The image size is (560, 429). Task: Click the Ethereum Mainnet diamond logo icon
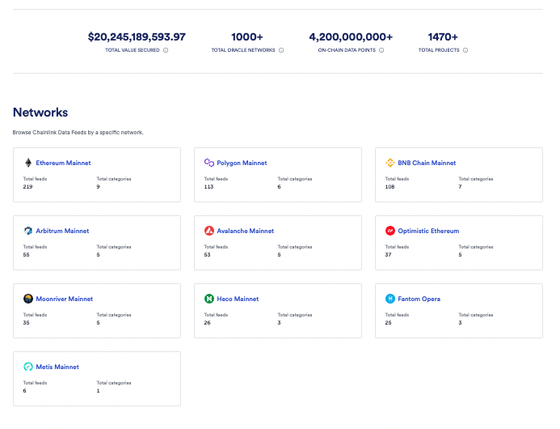[28, 163]
